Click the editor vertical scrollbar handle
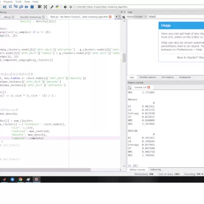 click(x=124, y=58)
